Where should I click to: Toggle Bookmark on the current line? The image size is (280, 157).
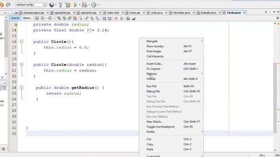click(x=98, y=18)
